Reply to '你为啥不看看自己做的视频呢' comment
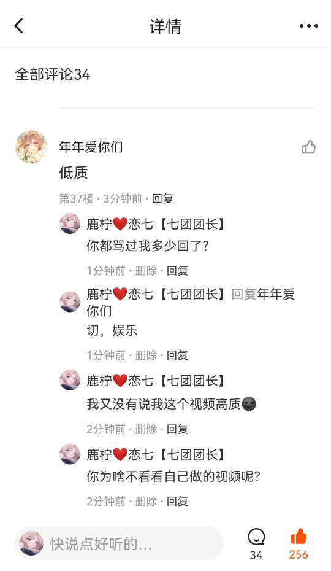Image resolution: width=331 pixels, height=571 pixels. pyautogui.click(x=177, y=502)
